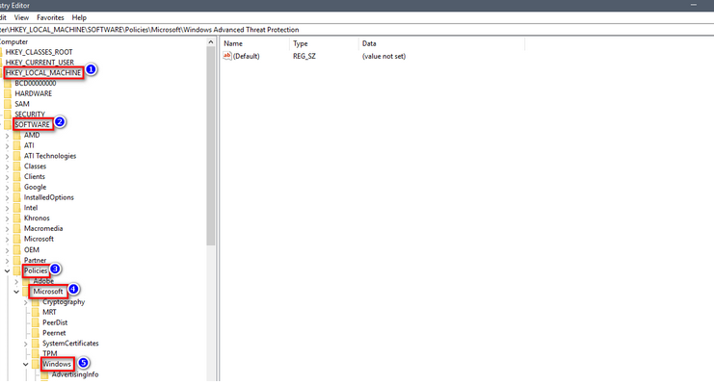Click the PeerDist key folder icon
714x385 pixels.
click(36, 322)
